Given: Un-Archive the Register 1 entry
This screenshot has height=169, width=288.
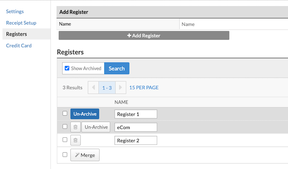Looking at the screenshot, I should point(85,114).
